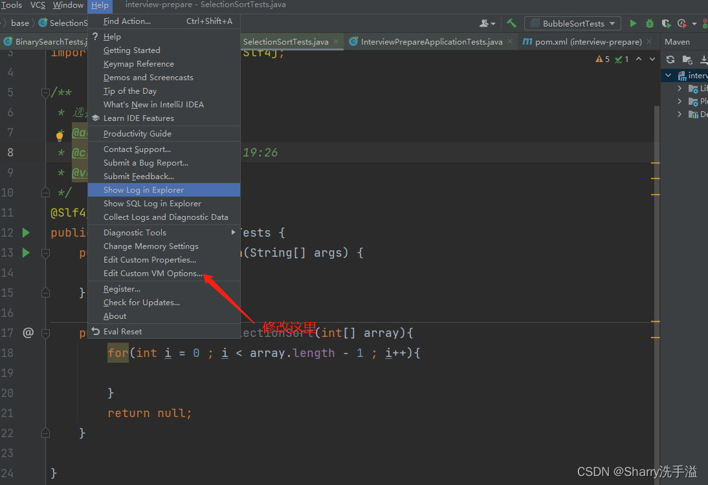Close InterviewPrepareApplicationTests.java tab
708x485 pixels.
point(510,41)
